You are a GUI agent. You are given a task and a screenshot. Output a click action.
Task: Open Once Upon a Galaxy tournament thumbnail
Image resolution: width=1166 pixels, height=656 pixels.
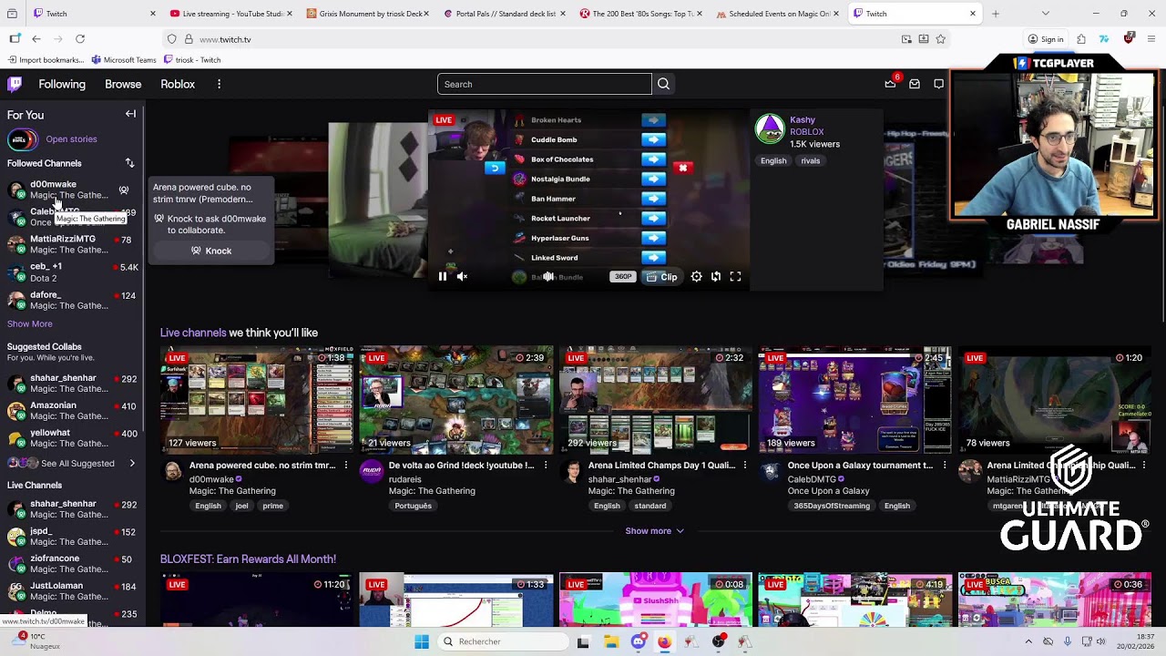tap(855, 399)
